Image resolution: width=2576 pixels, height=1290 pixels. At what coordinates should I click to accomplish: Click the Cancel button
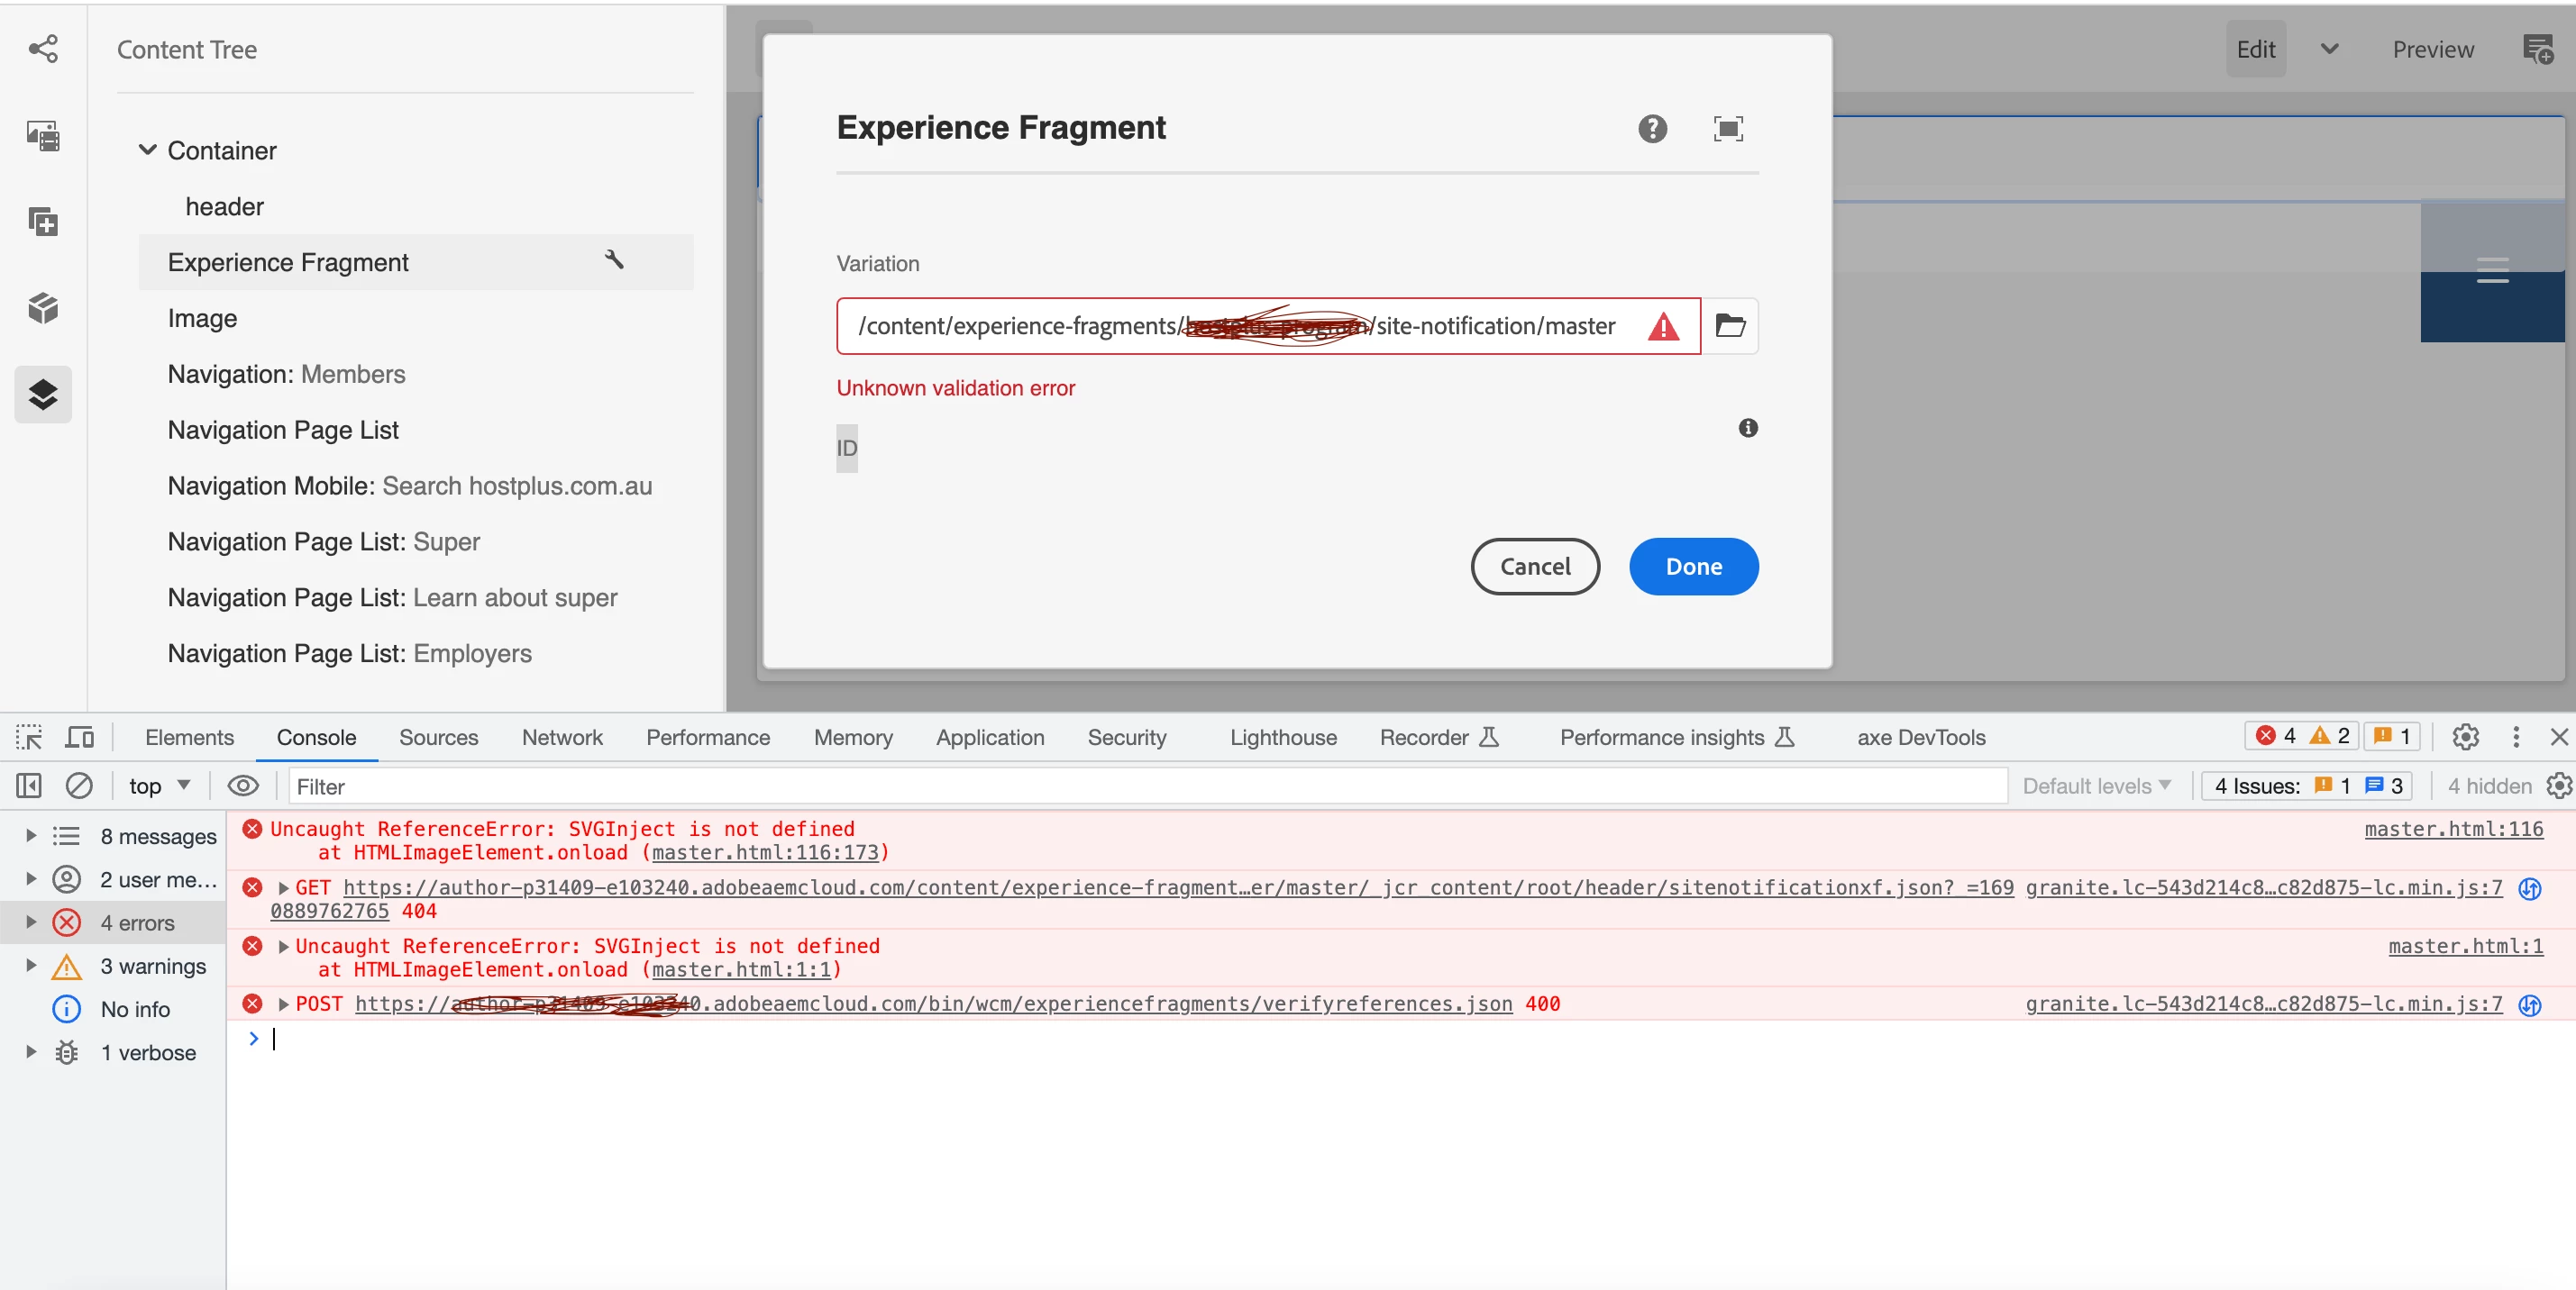point(1534,567)
